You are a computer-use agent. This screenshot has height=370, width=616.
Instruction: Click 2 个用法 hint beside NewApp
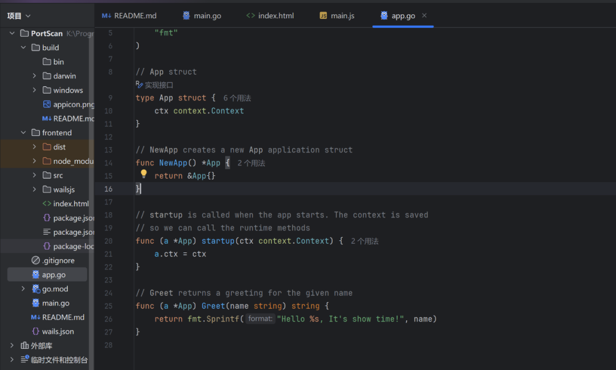click(x=251, y=163)
